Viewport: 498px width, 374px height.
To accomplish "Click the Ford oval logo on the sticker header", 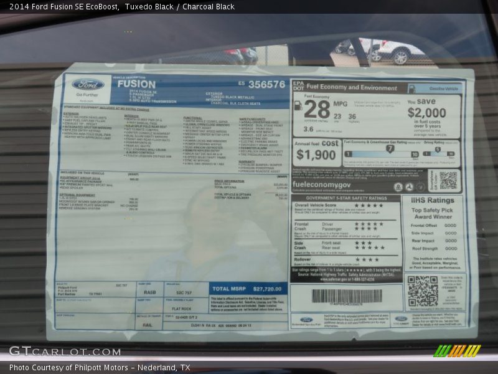I will [x=88, y=85].
